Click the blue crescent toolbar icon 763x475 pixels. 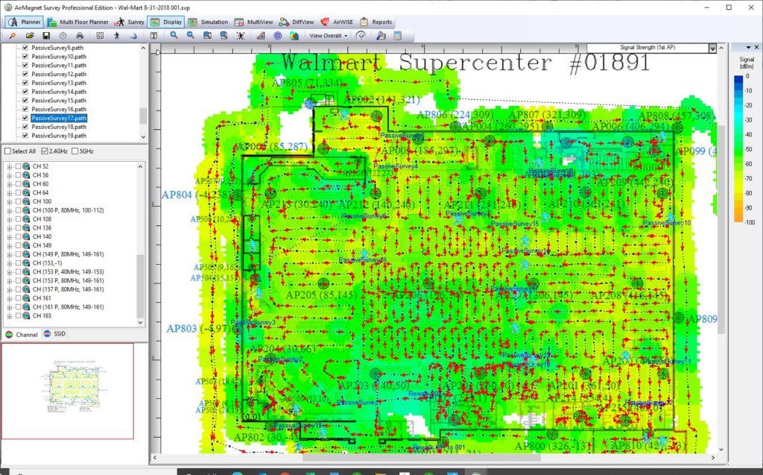point(133,36)
